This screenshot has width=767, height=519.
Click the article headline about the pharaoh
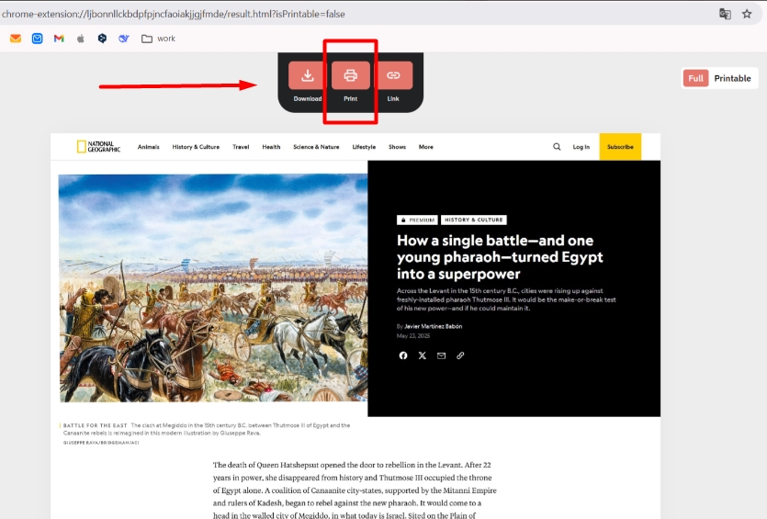click(500, 257)
